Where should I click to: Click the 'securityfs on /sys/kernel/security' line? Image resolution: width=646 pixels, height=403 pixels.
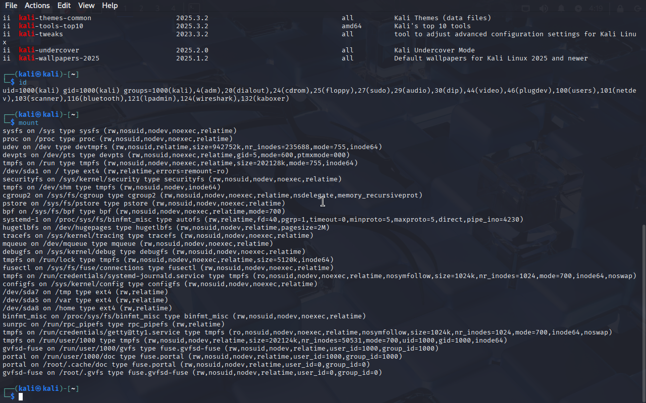point(172,179)
